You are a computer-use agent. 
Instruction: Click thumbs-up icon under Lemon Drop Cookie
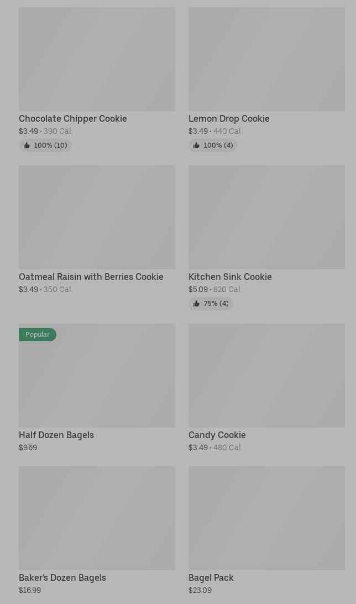[x=196, y=145]
